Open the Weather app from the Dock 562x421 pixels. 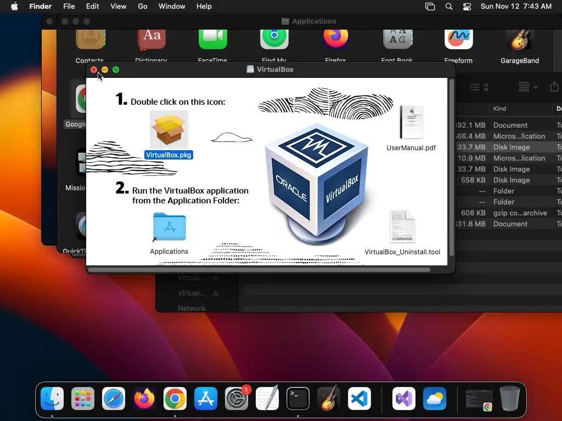click(x=435, y=399)
